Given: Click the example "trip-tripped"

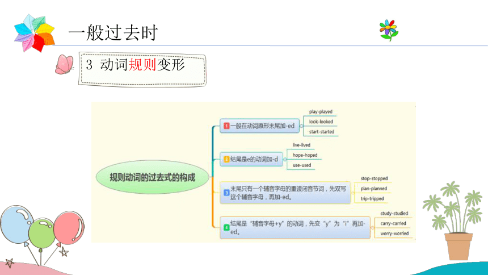Looking at the screenshot, I should point(372,198).
